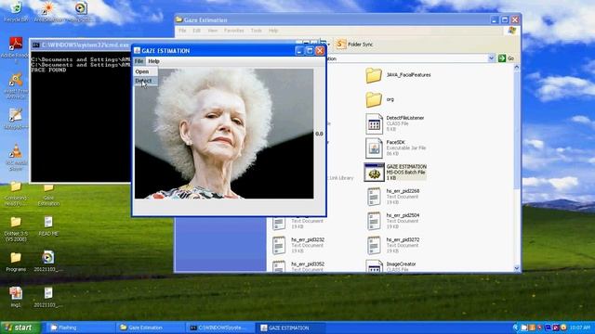Open Help menu in the Explorer window
This screenshot has height=334, width=595.
[x=273, y=31]
